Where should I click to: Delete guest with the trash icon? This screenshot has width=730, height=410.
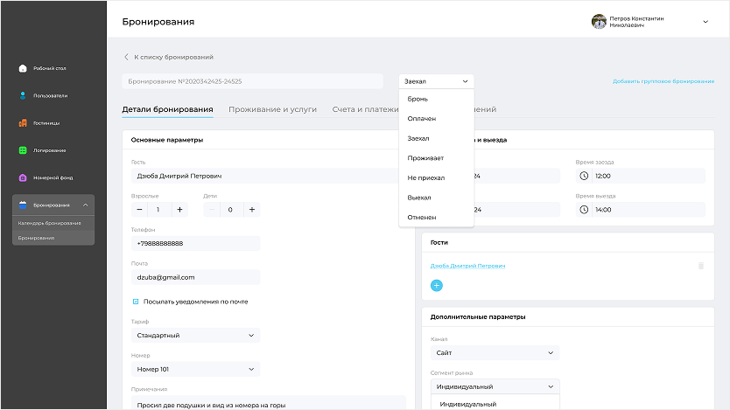point(700,266)
